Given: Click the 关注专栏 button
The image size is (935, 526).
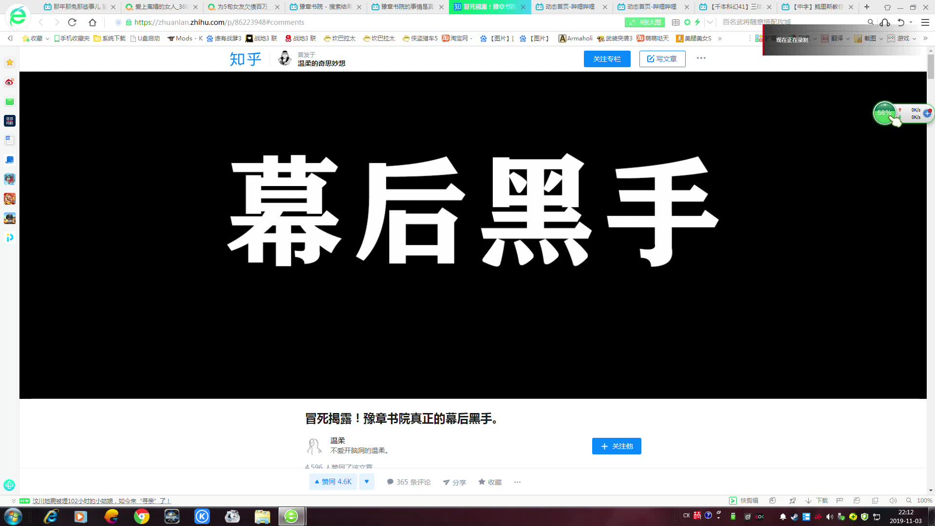Looking at the screenshot, I should point(607,58).
